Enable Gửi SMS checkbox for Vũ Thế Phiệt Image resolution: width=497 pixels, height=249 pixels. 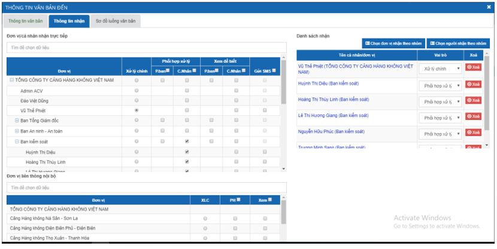click(264, 110)
